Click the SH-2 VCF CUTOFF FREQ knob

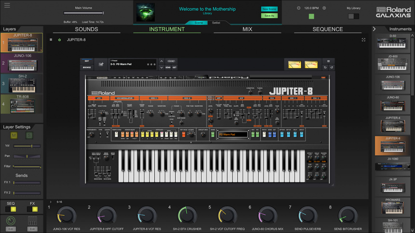coord(227,215)
